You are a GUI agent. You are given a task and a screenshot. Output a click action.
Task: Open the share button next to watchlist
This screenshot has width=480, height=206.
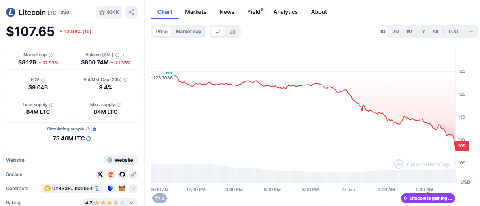(x=132, y=12)
